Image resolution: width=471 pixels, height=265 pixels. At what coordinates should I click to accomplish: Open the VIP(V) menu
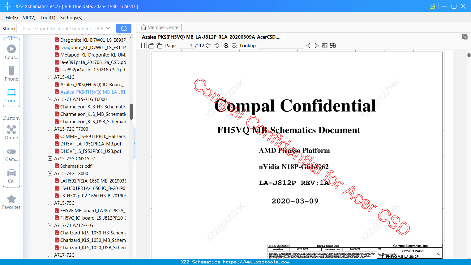pyautogui.click(x=29, y=18)
